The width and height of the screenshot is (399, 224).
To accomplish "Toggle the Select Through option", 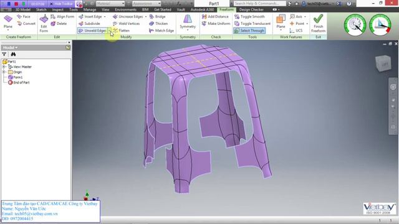I will 249,30.
